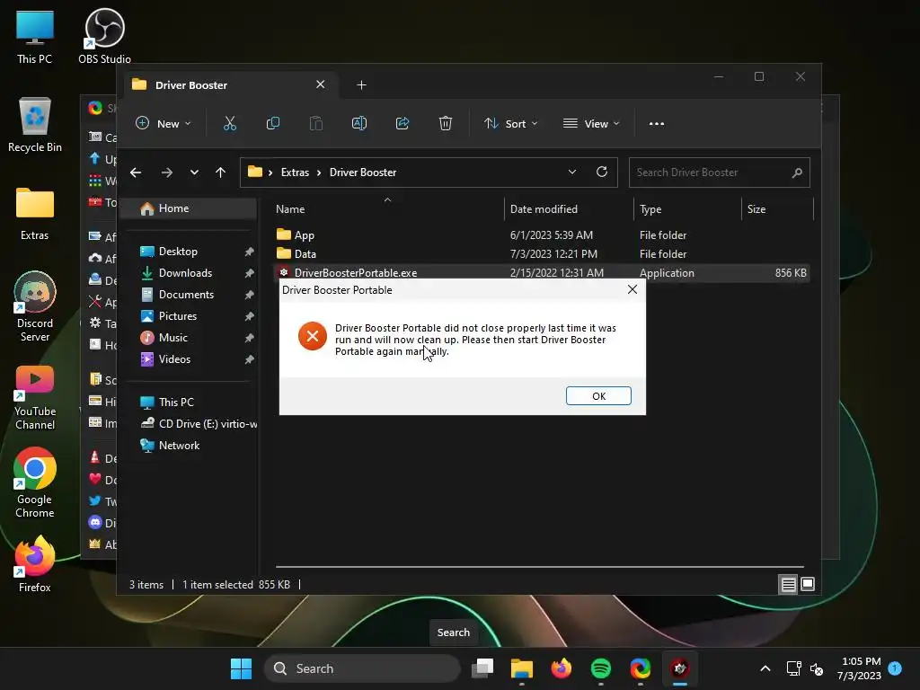The image size is (920, 690).
Task: Sort by the Size column header
Action: pos(777,208)
